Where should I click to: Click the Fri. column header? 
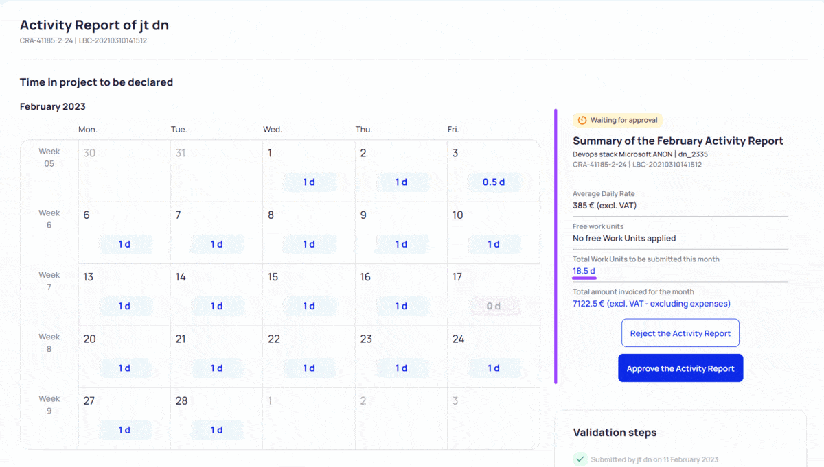(453, 129)
